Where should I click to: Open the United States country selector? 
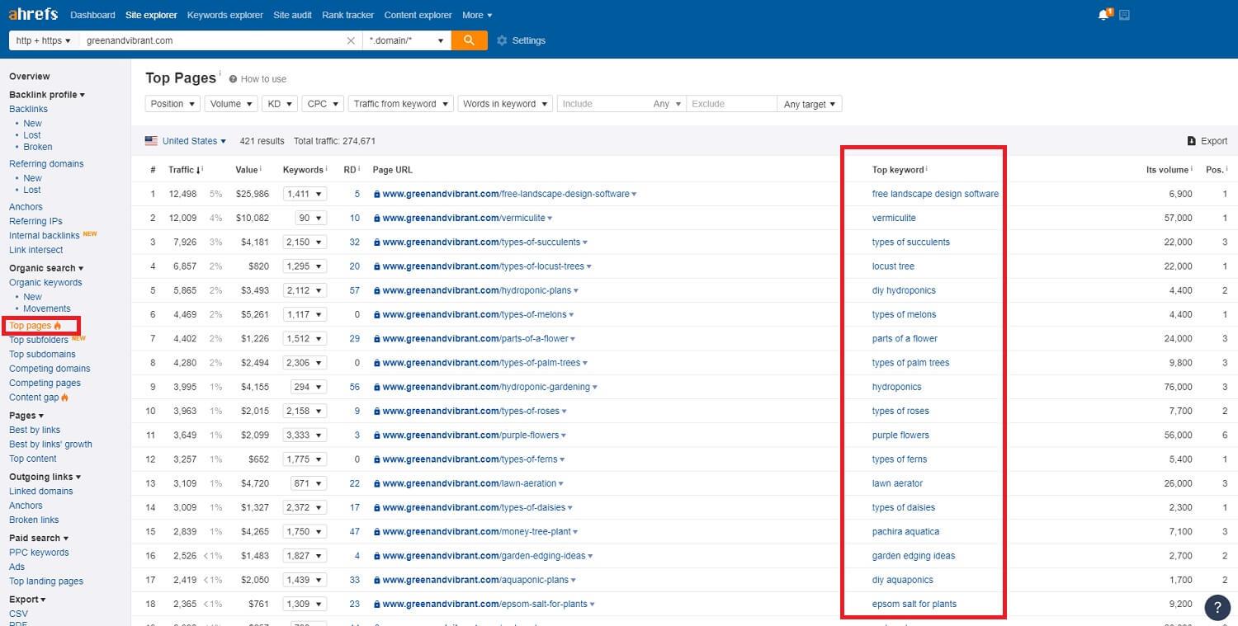[x=194, y=141]
